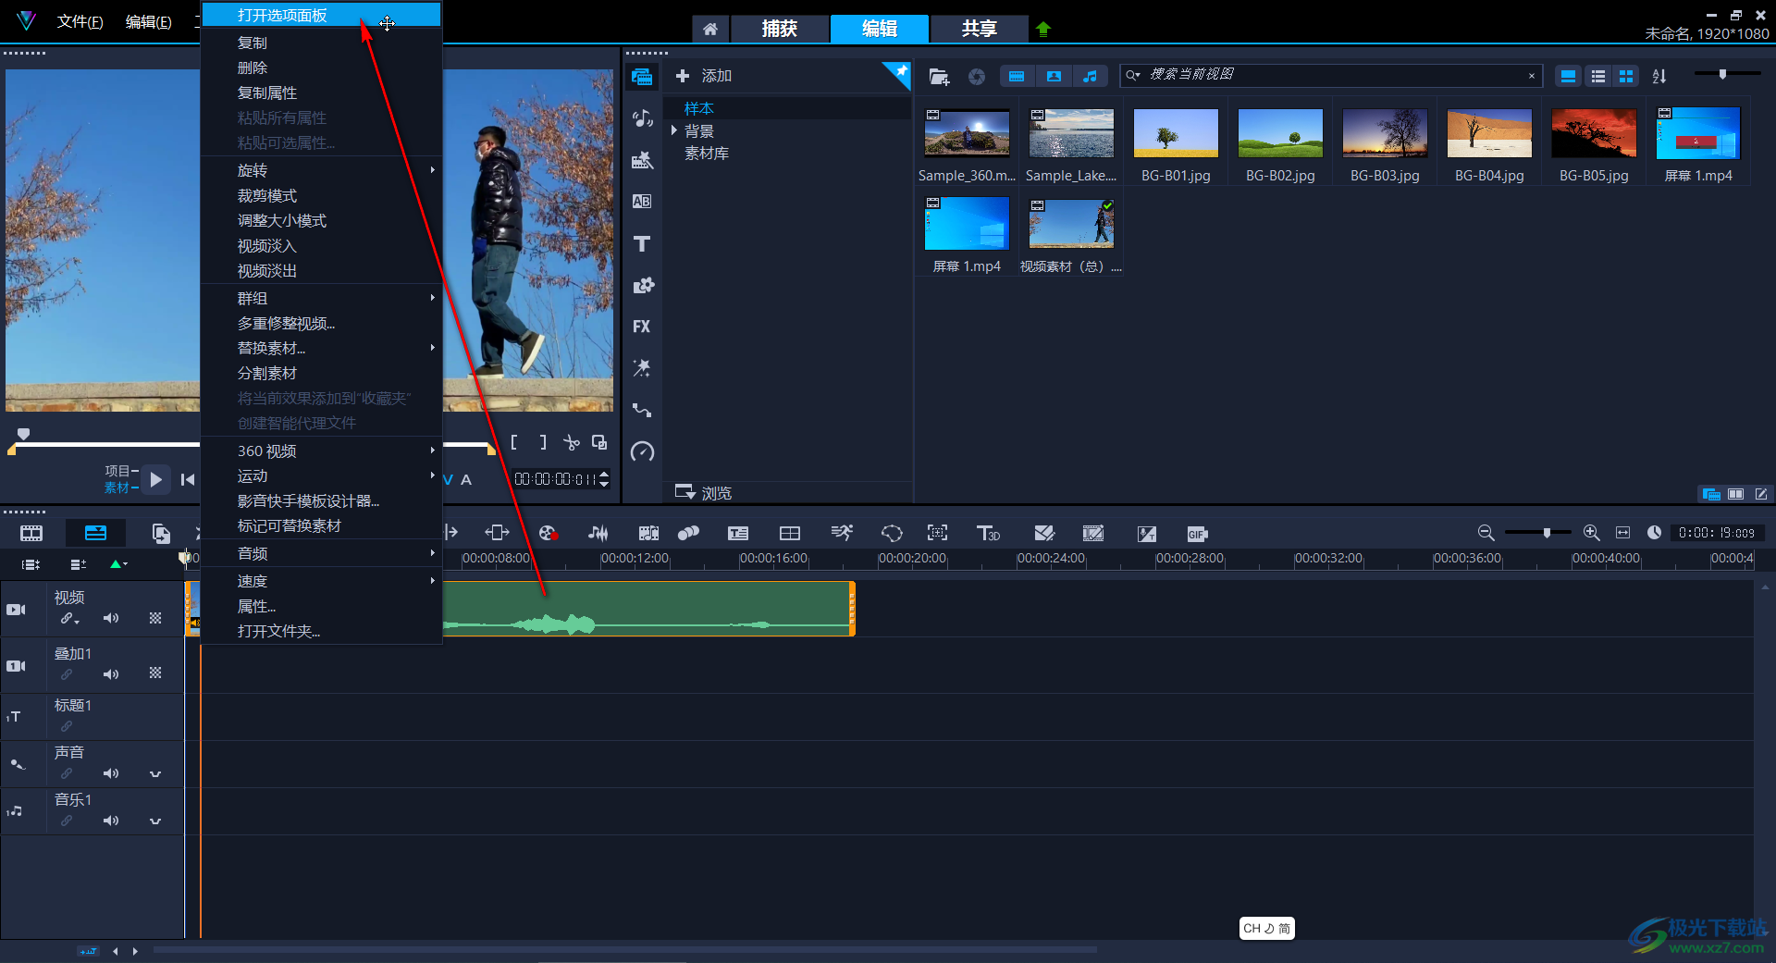
Task: Choose 复制 from context menu
Action: (321, 43)
